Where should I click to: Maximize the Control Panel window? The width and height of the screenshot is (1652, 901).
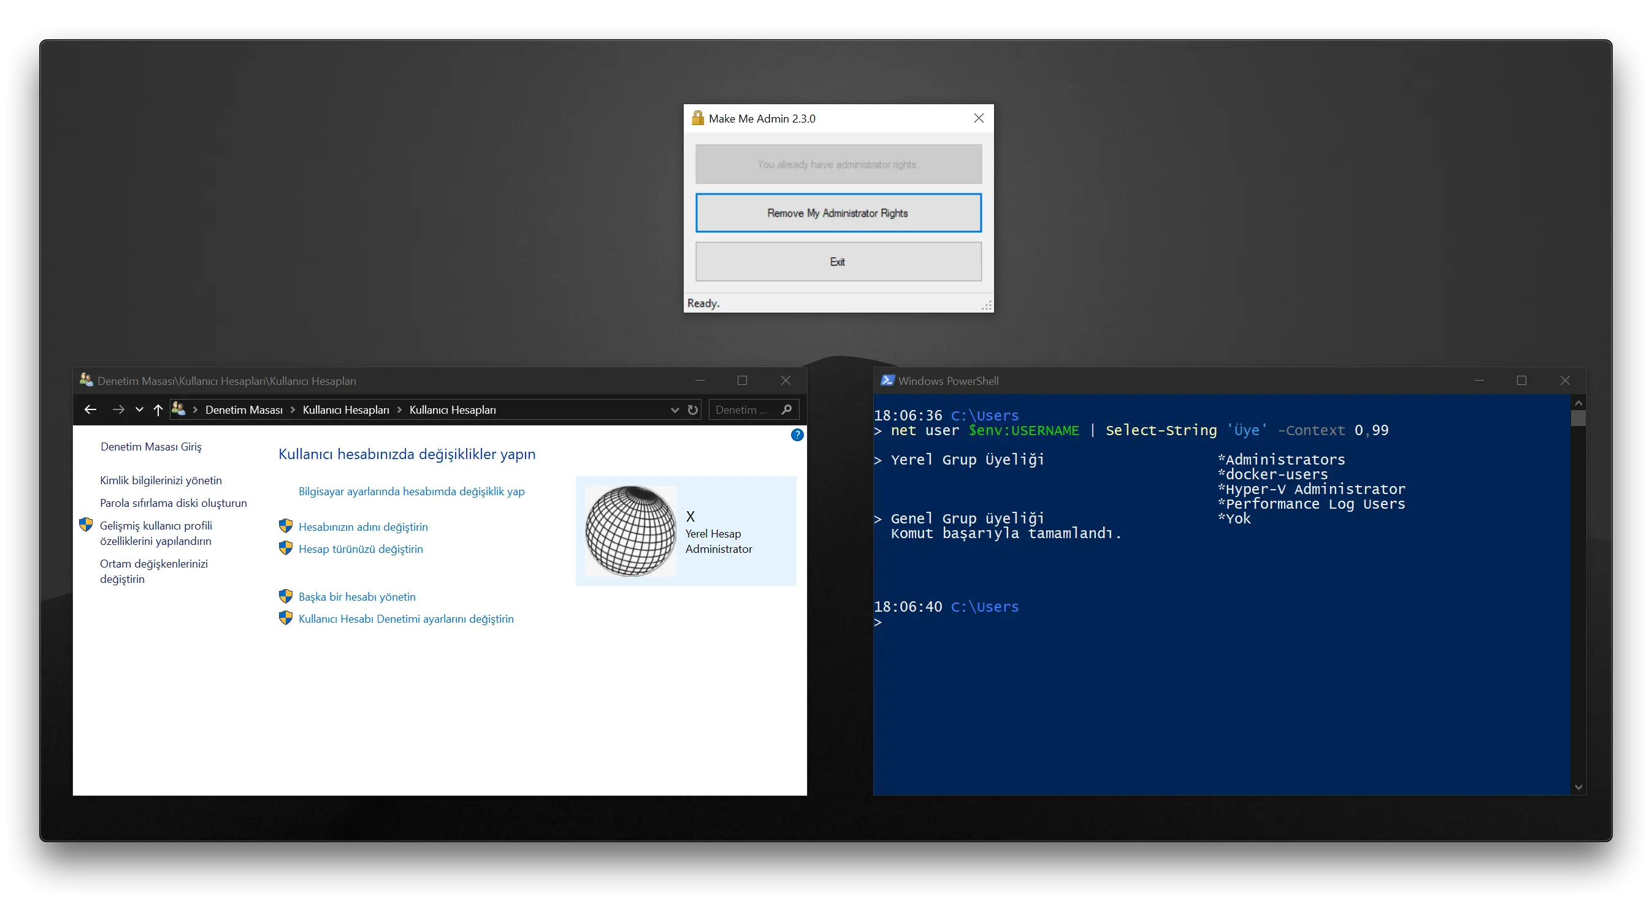point(742,381)
